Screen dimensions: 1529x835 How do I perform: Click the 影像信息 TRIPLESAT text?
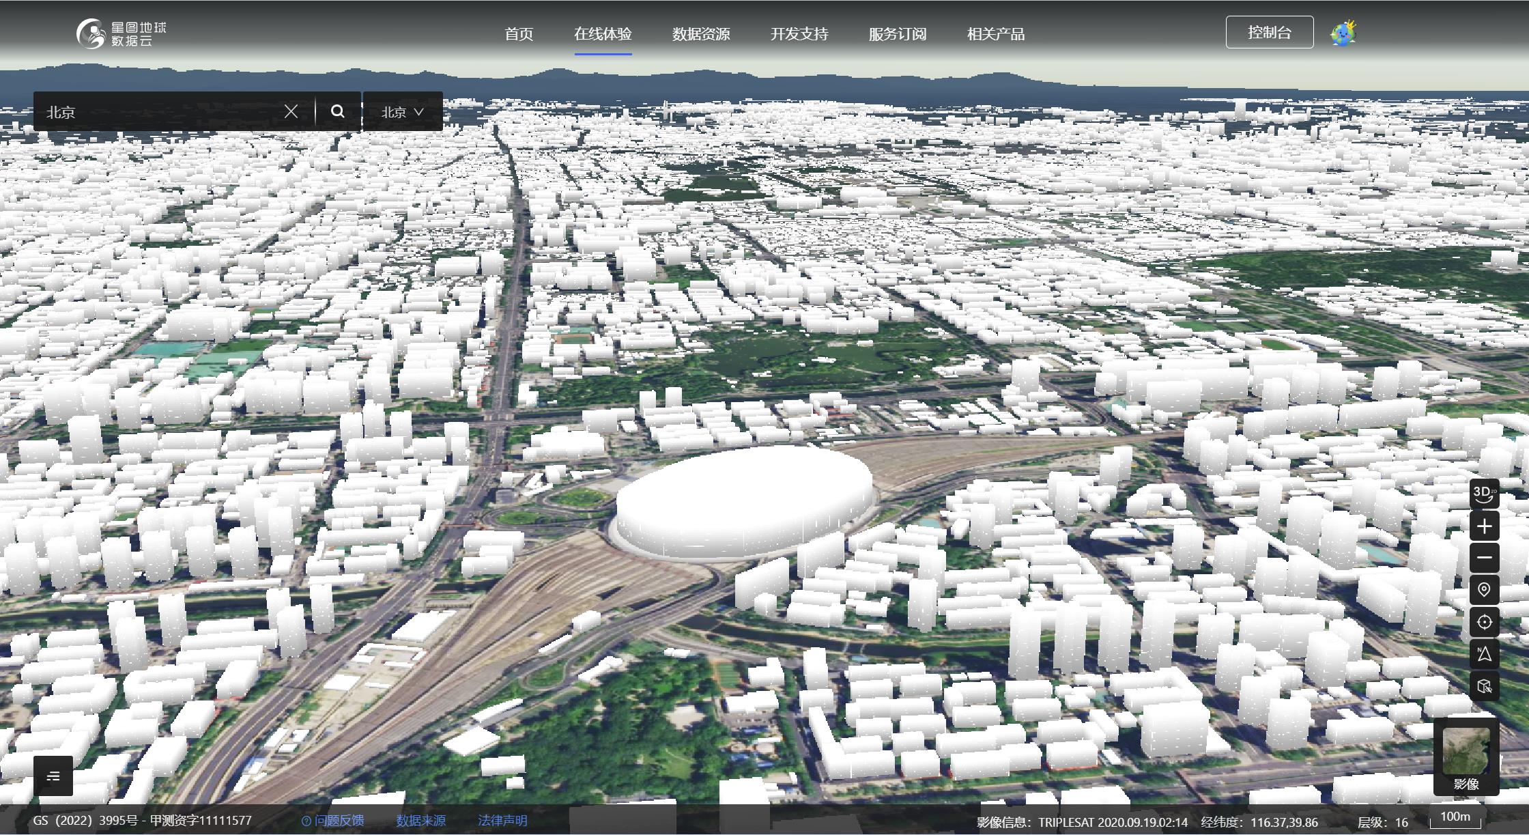tap(1082, 822)
